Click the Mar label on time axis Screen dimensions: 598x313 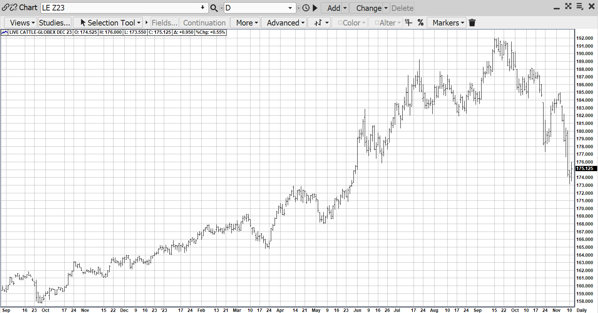pos(237,310)
